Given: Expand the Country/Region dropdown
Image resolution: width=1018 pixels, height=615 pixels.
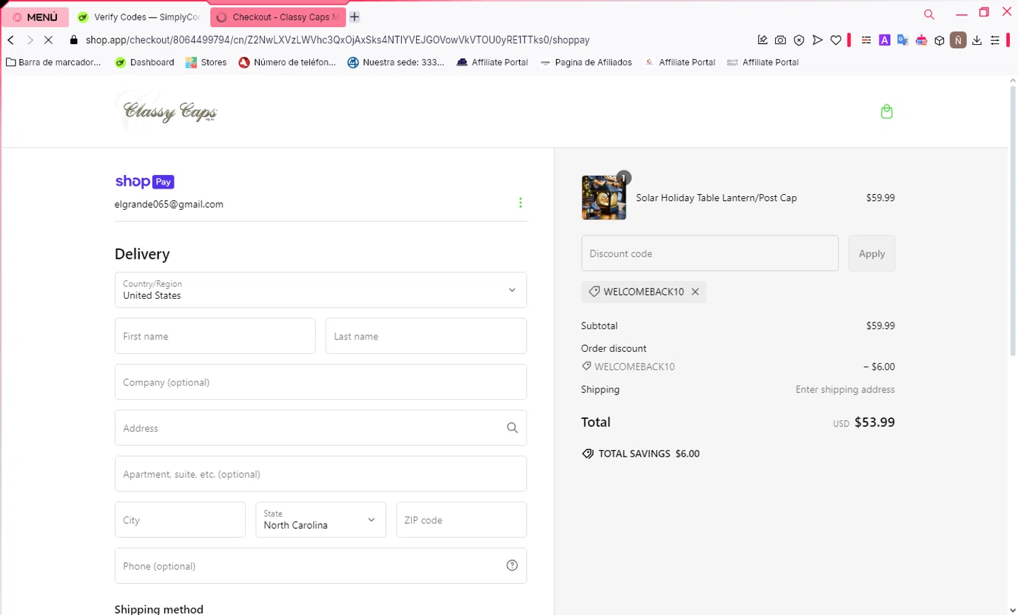Looking at the screenshot, I should [x=320, y=290].
